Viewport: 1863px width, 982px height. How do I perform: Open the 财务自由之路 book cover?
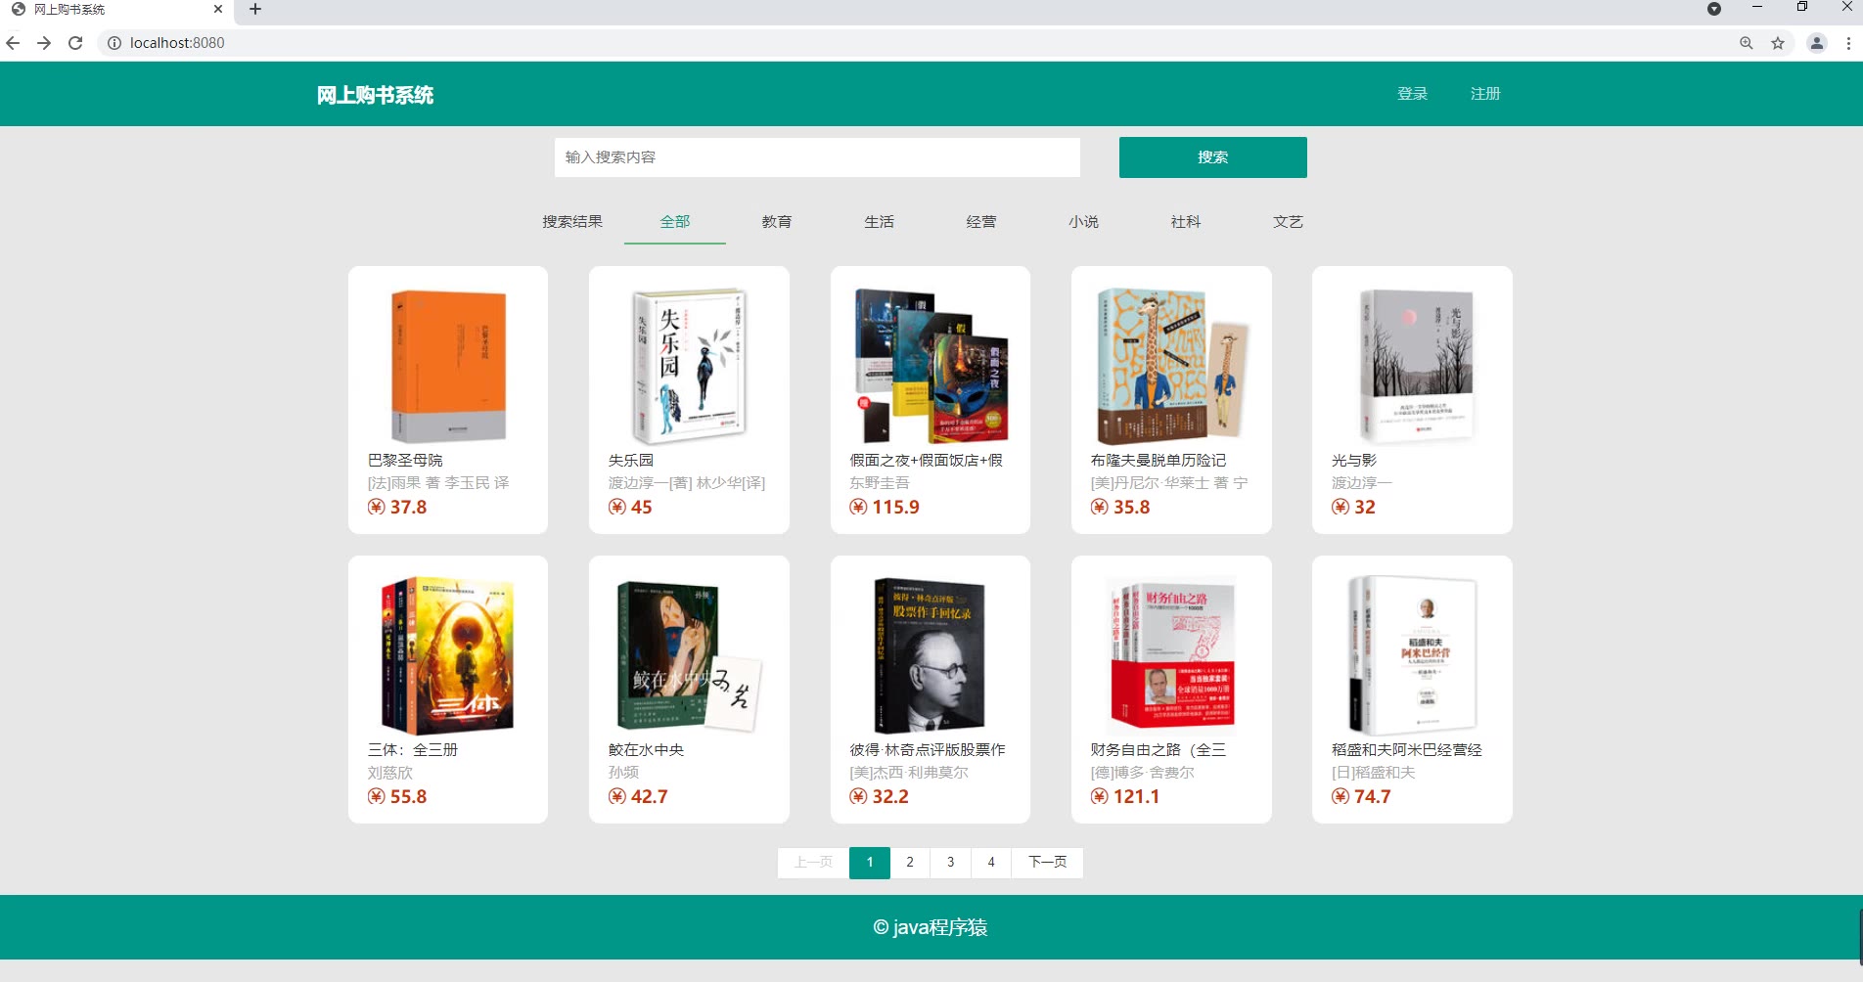pos(1171,656)
